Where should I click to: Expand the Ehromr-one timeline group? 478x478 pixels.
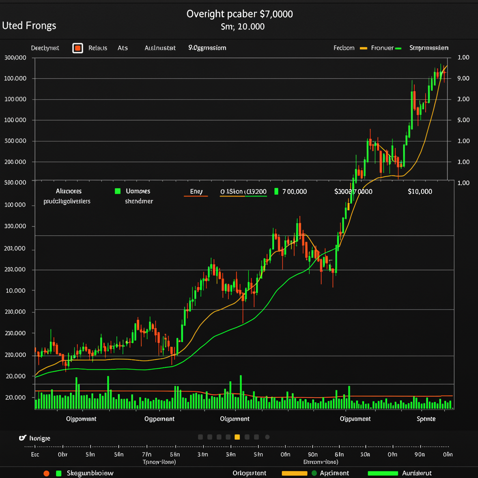[321, 461]
